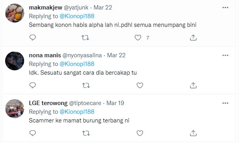Open @Kionopi188 mention in LGE terowong's reply

77,112
